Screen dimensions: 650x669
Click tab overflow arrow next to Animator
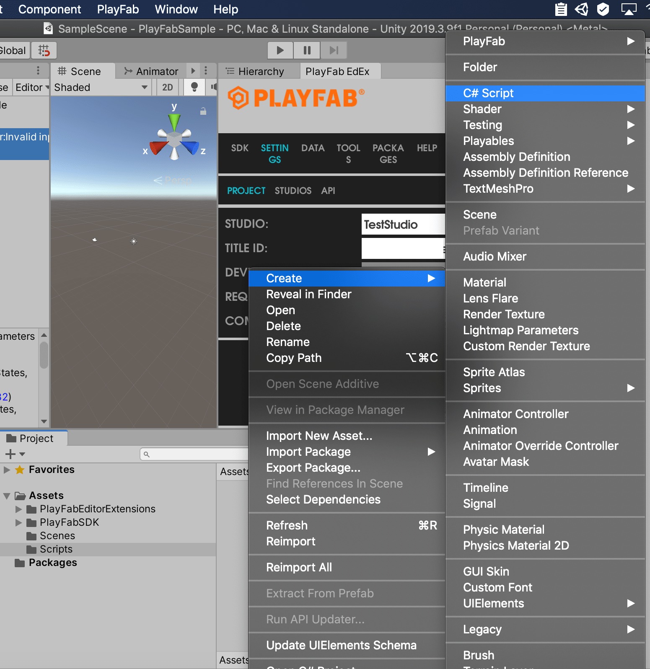193,71
